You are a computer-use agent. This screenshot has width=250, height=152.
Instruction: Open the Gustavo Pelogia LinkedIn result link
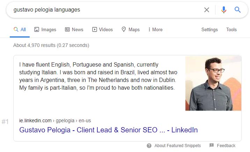pos(109,130)
